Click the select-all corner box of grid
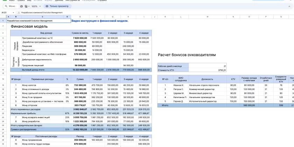The height and width of the screenshot is (147, 294). click(3, 17)
